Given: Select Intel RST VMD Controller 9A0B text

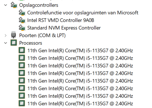Looking at the screenshot, I should [61, 20].
